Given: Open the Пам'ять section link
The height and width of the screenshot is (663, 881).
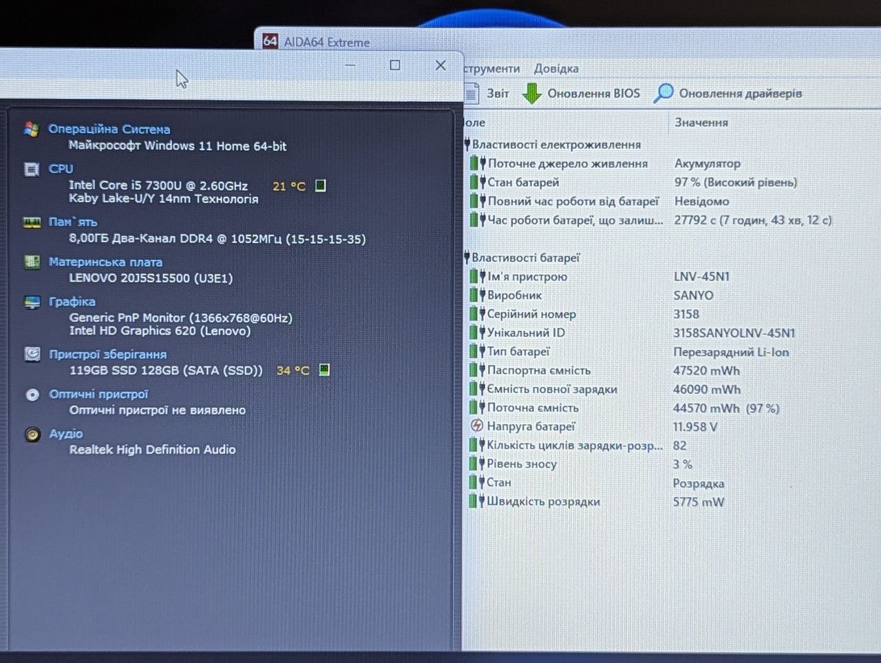Looking at the screenshot, I should (73, 222).
